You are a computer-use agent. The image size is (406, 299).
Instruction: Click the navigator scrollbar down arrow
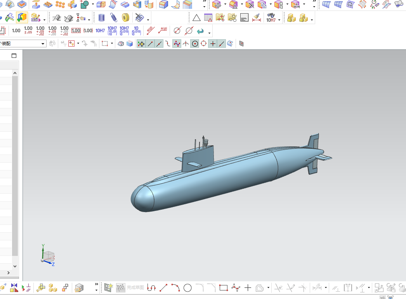pos(15,266)
